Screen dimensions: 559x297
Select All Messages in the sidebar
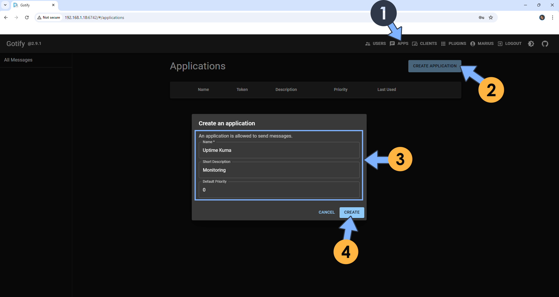click(x=18, y=60)
